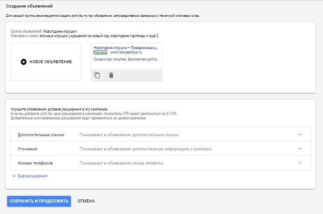Select the Дополнительные ссылки row label
323x214 pixels.
(x=41, y=135)
